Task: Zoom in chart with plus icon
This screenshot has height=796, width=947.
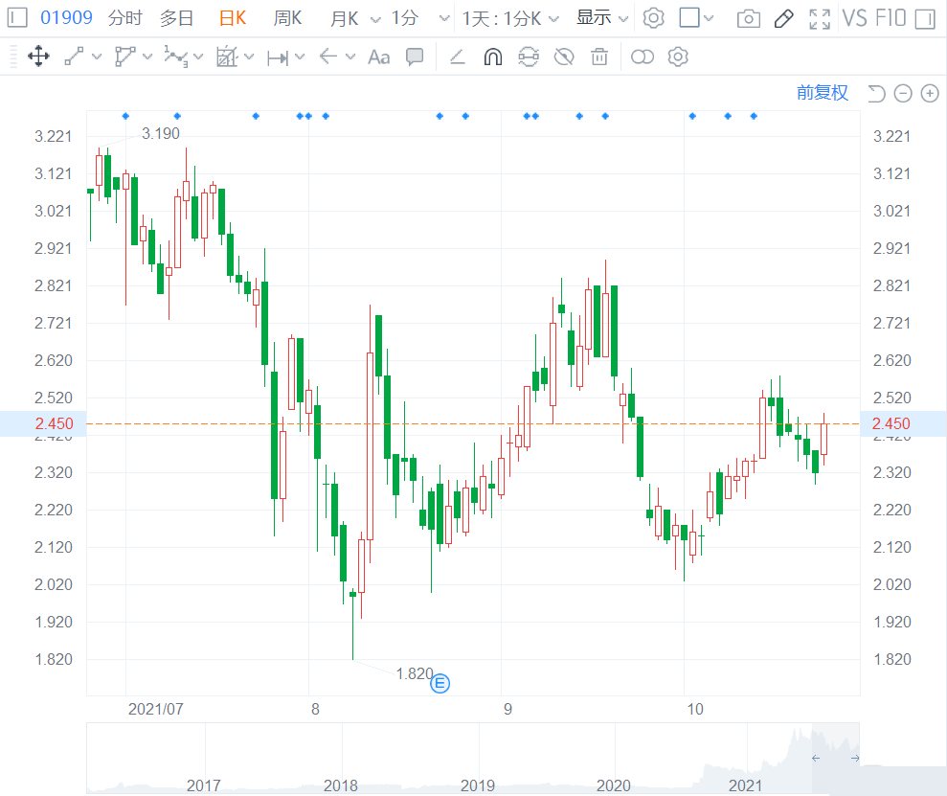Action: [x=930, y=94]
